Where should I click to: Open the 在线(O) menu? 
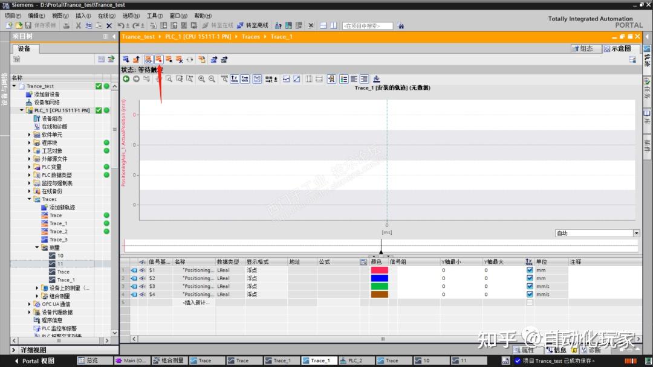pyautogui.click(x=106, y=16)
